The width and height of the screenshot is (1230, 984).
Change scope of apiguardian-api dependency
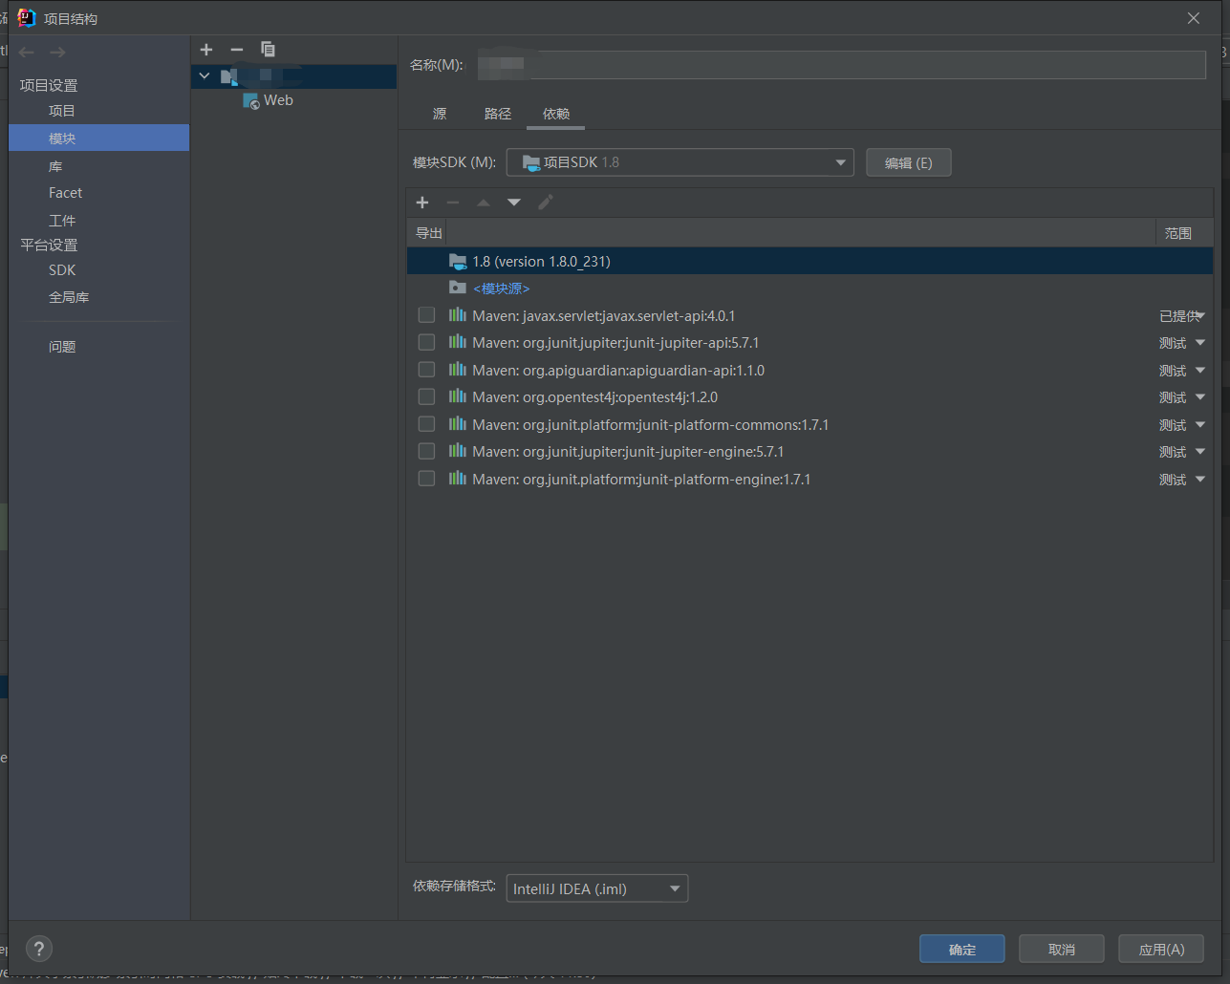click(x=1183, y=371)
